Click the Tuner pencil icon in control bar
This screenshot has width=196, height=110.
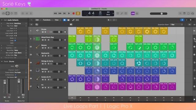point(122,13)
